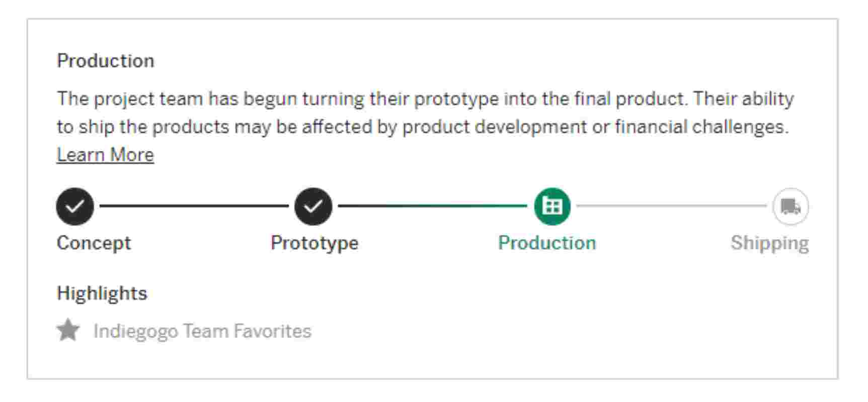Select the Concept stage label
Image resolution: width=868 pixels, height=402 pixels.
click(94, 243)
